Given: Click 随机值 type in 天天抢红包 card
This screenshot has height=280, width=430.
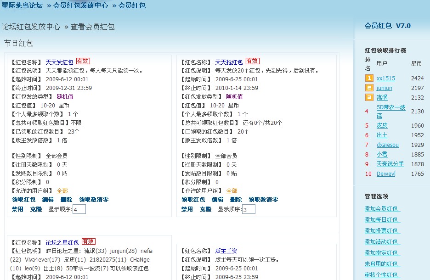Looking at the screenshot, I should 234,97.
